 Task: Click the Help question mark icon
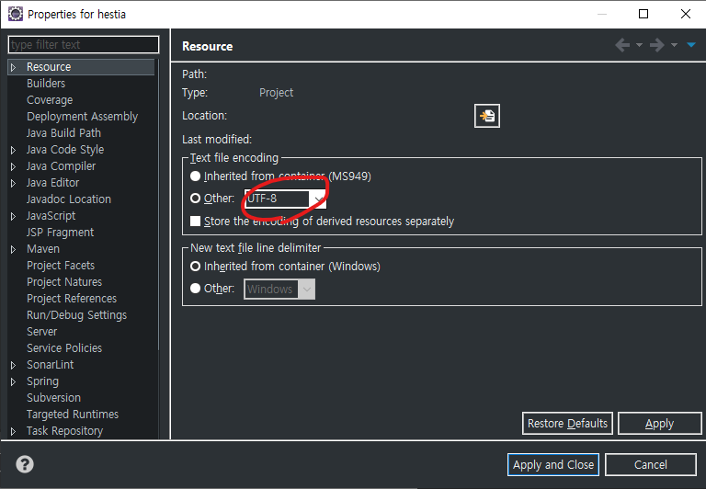25,464
